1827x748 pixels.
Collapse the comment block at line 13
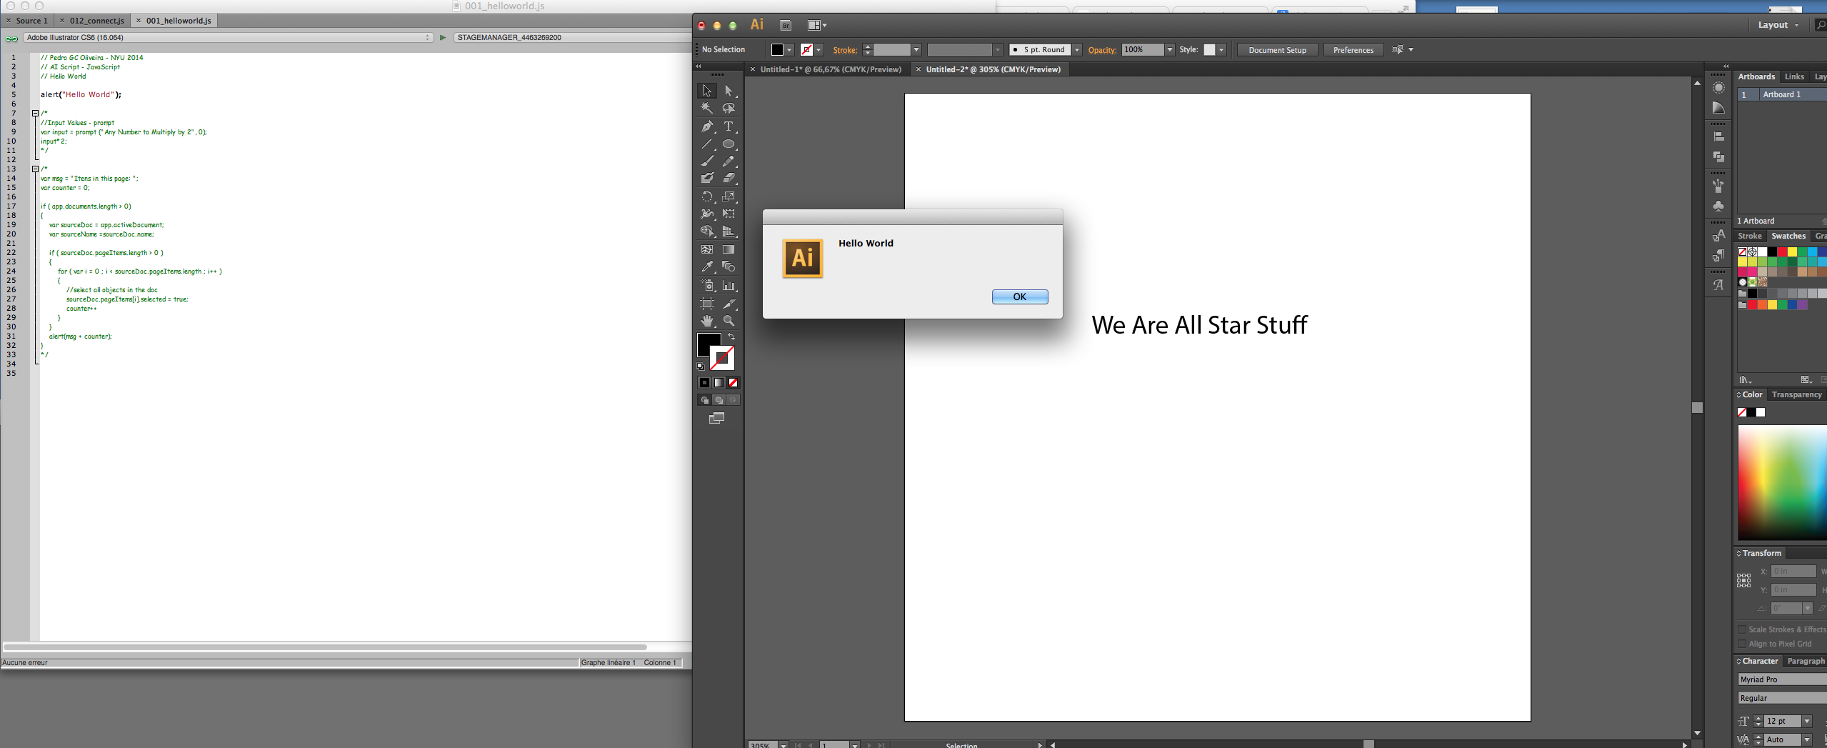pyautogui.click(x=35, y=169)
